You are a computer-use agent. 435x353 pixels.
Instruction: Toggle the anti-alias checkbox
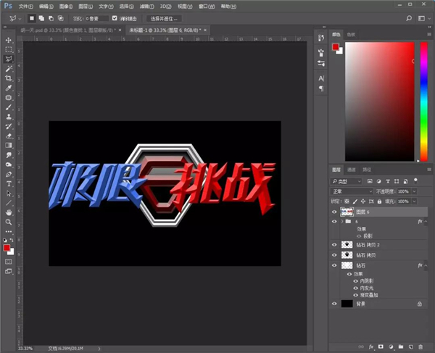[x=115, y=18]
